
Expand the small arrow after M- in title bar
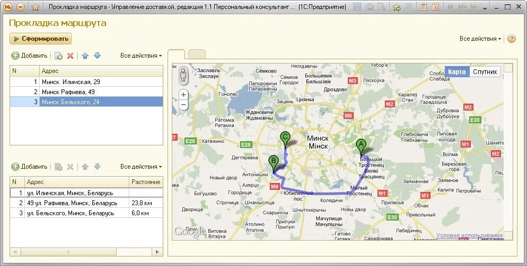point(485,8)
